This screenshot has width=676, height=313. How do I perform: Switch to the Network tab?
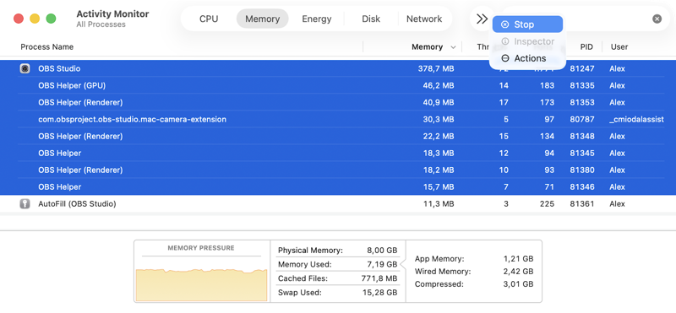(424, 19)
